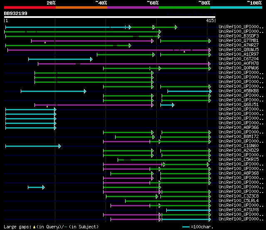The width and height of the screenshot is (266, 230).
Task: Click the yellow query-gap triangle in the legend
Action: click(34, 227)
